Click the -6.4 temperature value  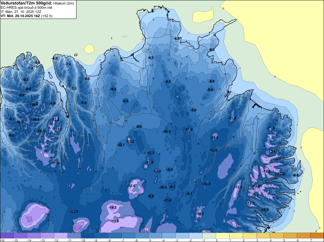tap(296, 175)
